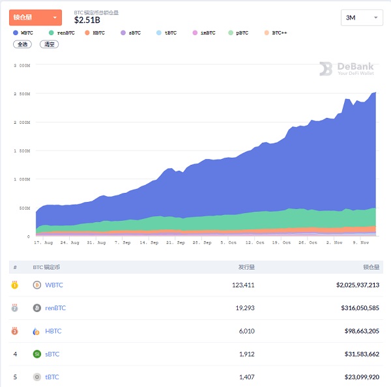This screenshot has width=391, height=387.
Task: Click HBTC locked value $98,663,205
Action: click(362, 331)
